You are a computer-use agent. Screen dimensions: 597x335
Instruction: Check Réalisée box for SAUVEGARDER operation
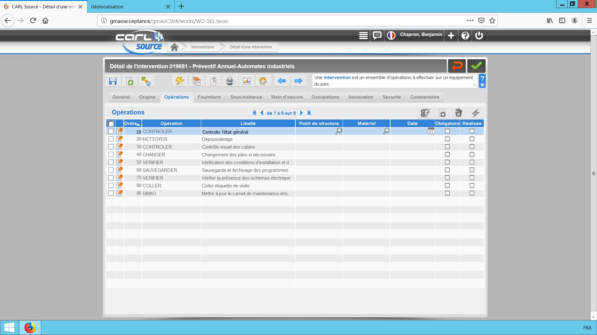click(x=472, y=170)
